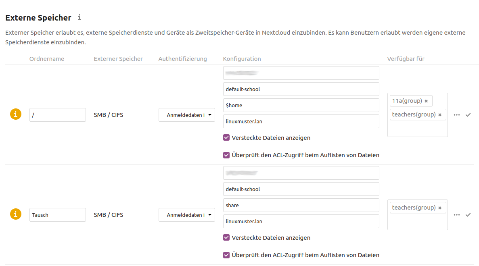Viewport: 479px width, 266px height.
Task: Click the SMB / CIFS text in the Tausch row
Action: 109,215
